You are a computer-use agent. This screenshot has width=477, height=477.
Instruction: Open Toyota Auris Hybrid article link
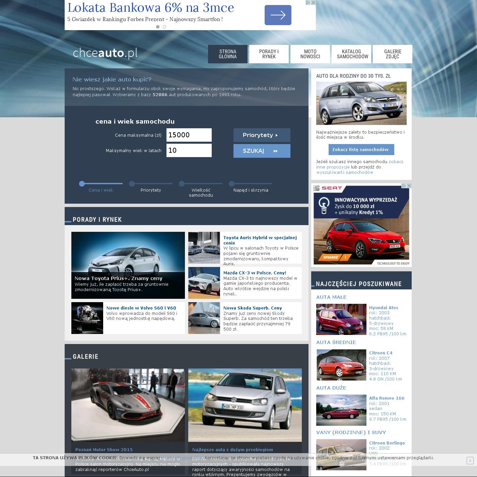point(260,240)
